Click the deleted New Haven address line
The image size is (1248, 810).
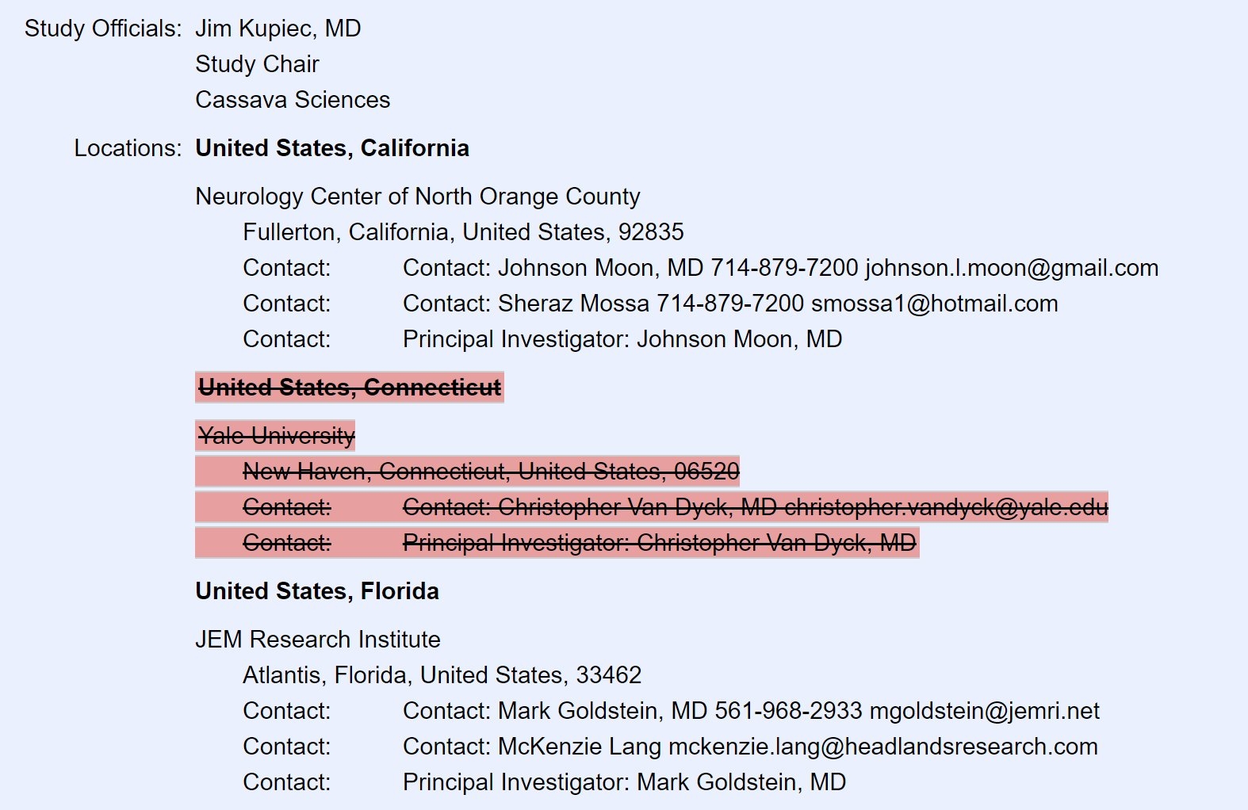tap(491, 472)
